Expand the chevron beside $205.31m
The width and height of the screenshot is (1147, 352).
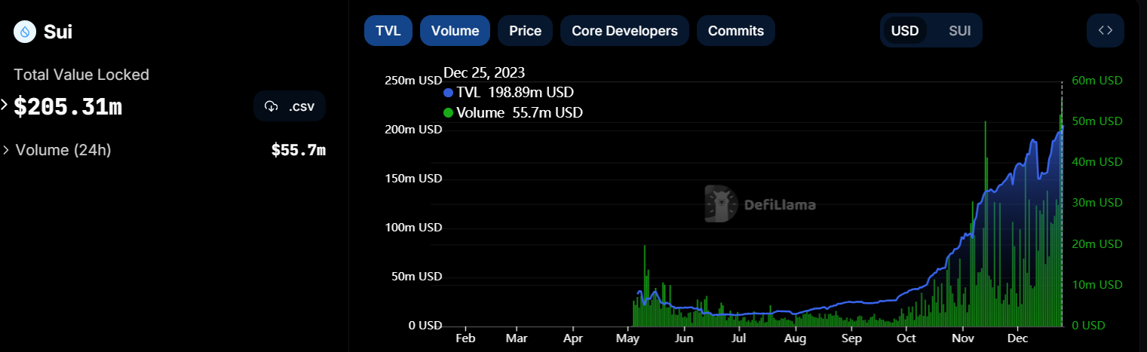[5, 105]
